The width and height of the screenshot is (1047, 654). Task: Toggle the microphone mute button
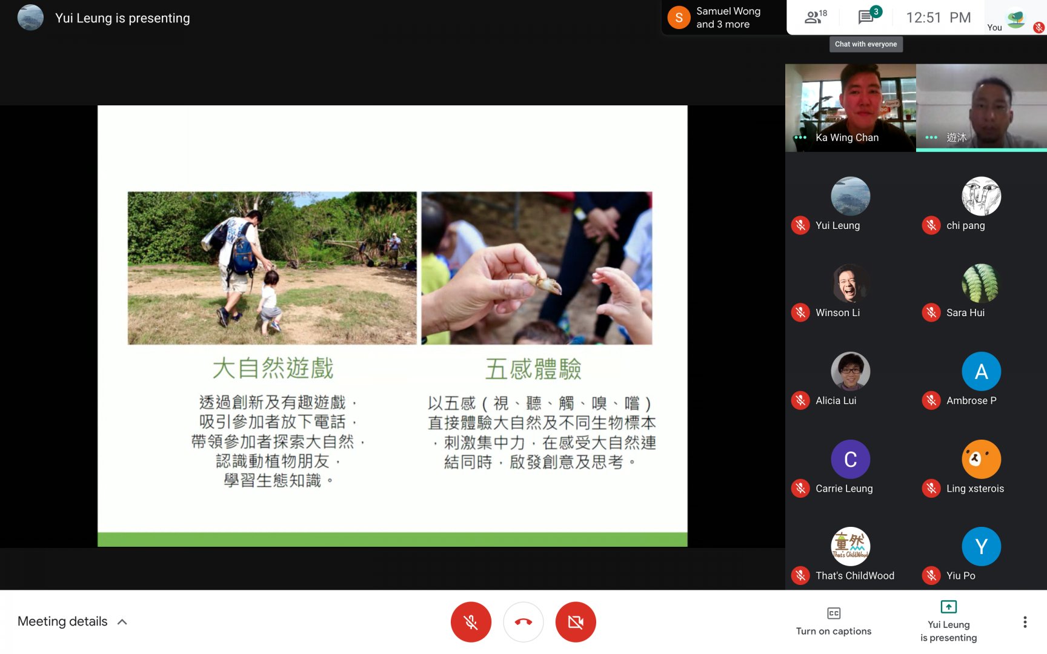click(471, 622)
